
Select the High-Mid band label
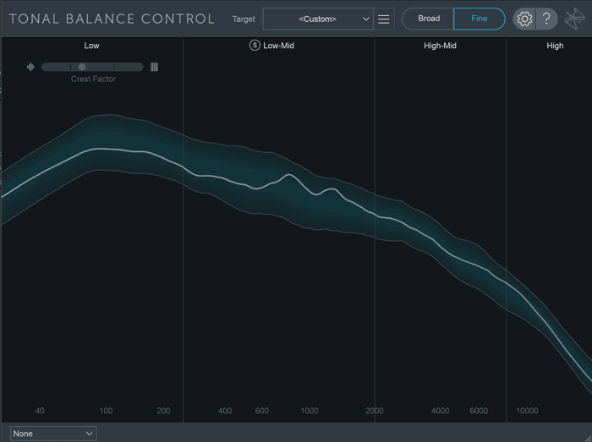tap(441, 46)
